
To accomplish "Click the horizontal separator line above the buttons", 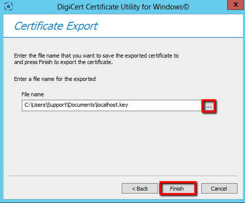I will click(123, 176).
